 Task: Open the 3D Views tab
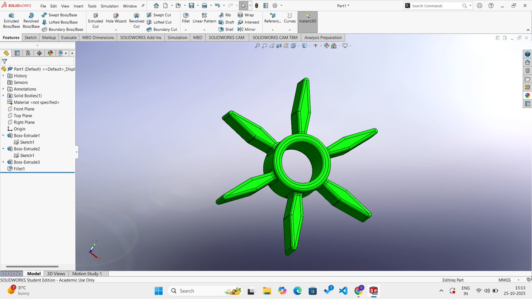(x=56, y=274)
